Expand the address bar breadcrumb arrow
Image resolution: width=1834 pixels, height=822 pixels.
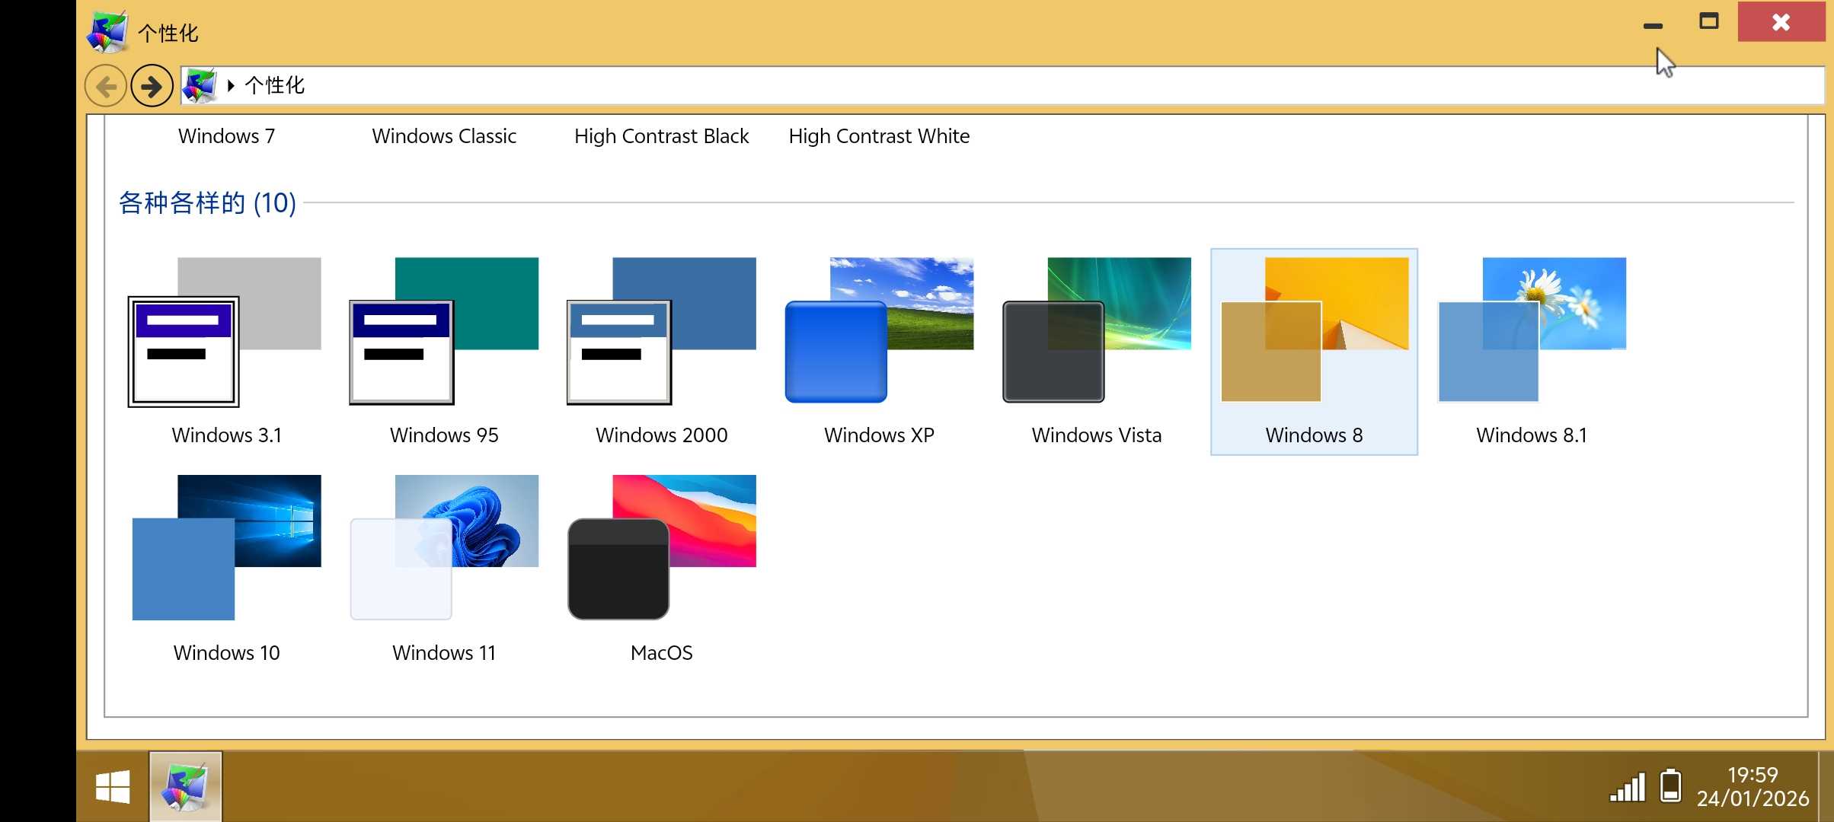[231, 85]
